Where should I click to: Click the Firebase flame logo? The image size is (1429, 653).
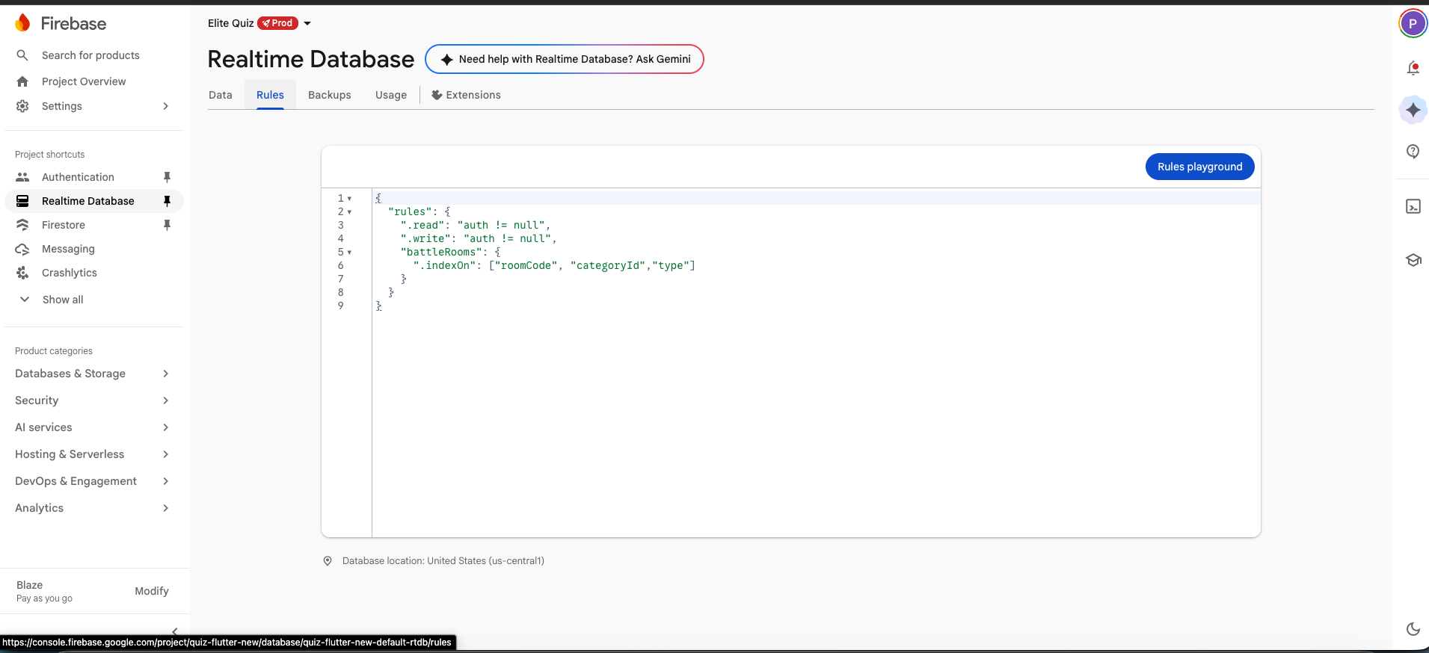pos(23,23)
